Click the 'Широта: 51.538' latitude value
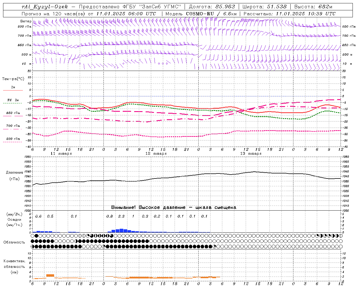 coord(264,7)
